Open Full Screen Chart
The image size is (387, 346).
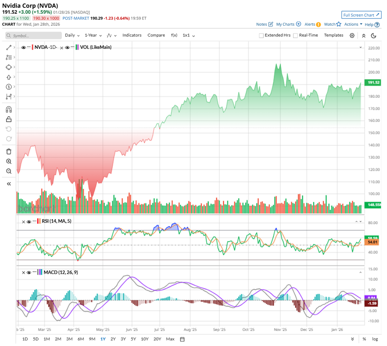tap(361, 15)
